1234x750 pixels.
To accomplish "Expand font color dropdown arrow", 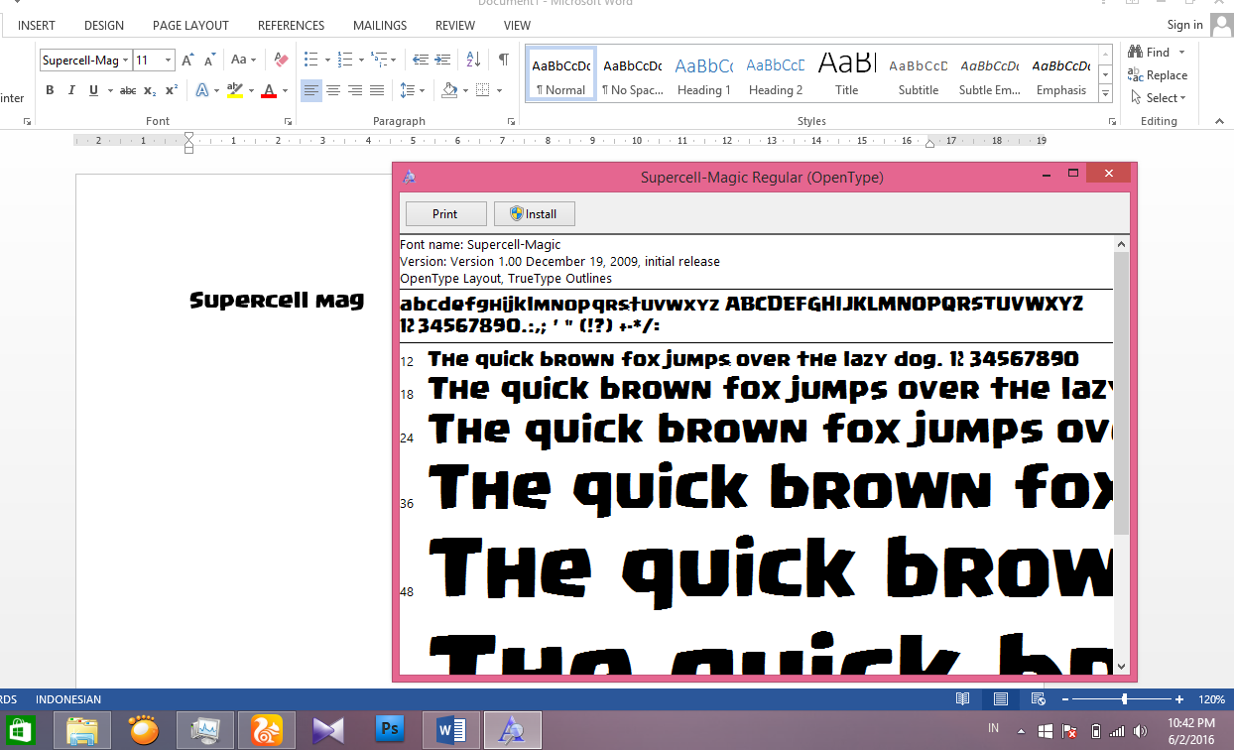I will pos(285,90).
